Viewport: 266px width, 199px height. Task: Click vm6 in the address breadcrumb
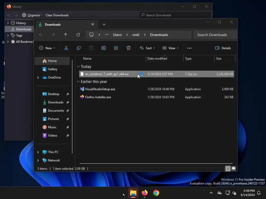click(136, 35)
